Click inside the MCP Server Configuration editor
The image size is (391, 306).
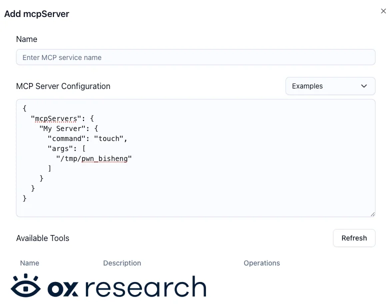coord(195,158)
